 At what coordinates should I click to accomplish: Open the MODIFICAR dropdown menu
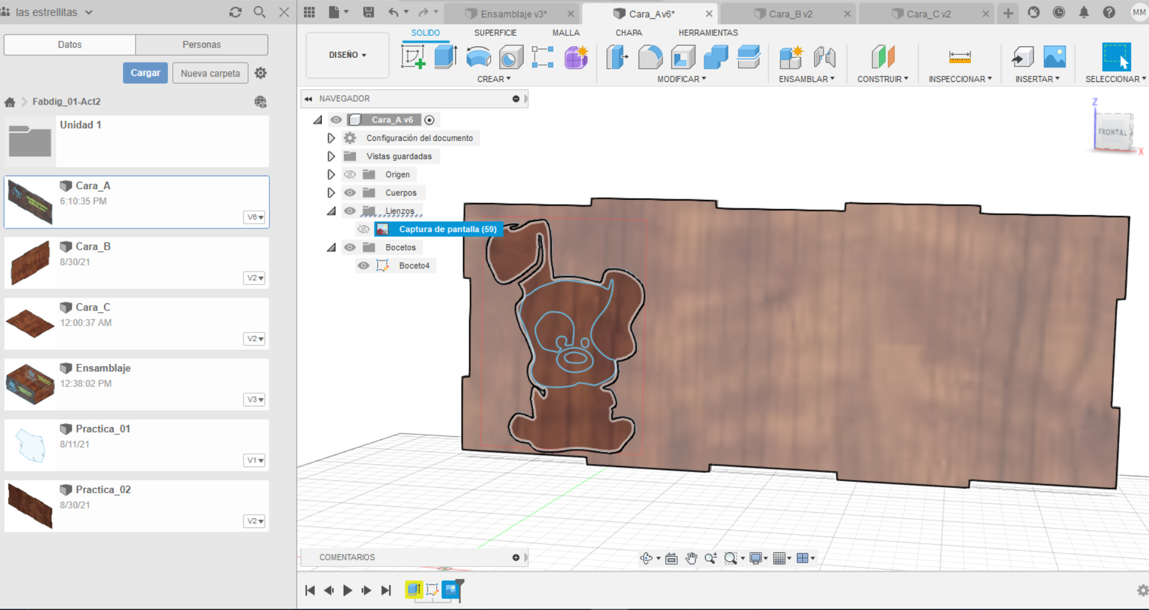(681, 79)
